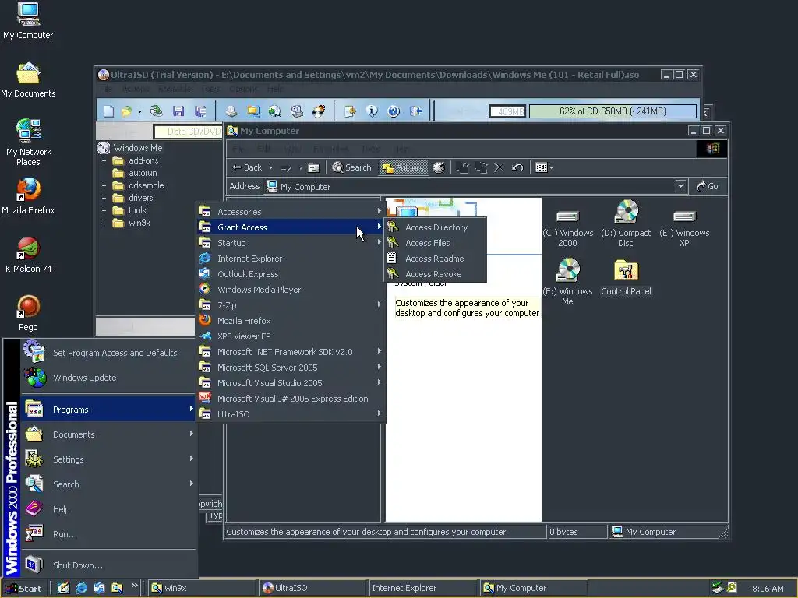Click the Copy To icon in My Computer toolbar
Image resolution: width=798 pixels, height=598 pixels.
tap(481, 167)
